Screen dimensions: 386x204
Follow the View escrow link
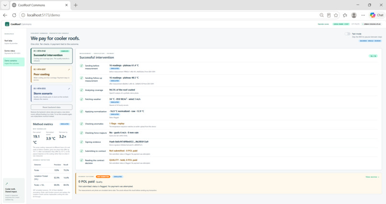372,177
